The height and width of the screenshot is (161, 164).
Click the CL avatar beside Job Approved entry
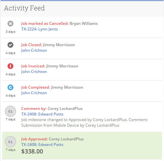(10, 142)
